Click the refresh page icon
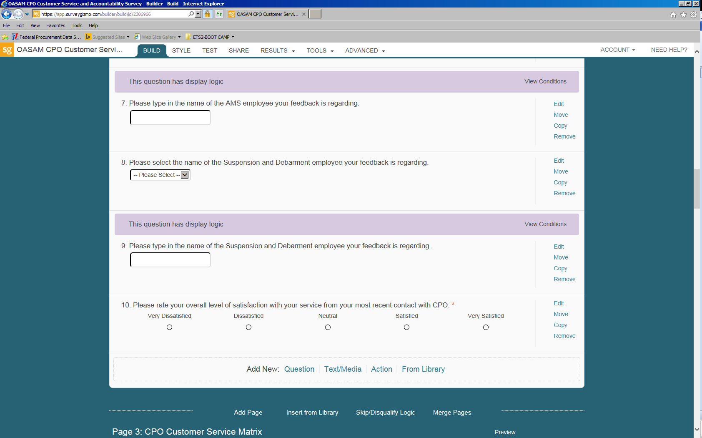This screenshot has width=702, height=438. tap(219, 14)
